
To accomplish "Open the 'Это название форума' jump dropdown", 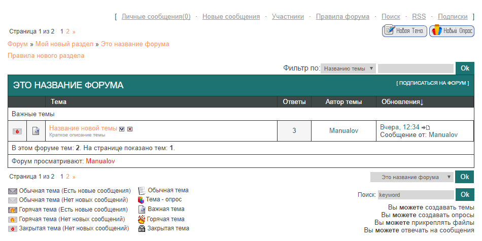I will pyautogui.click(x=411, y=177).
